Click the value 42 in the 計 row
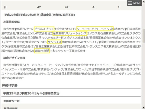 (67, 7)
